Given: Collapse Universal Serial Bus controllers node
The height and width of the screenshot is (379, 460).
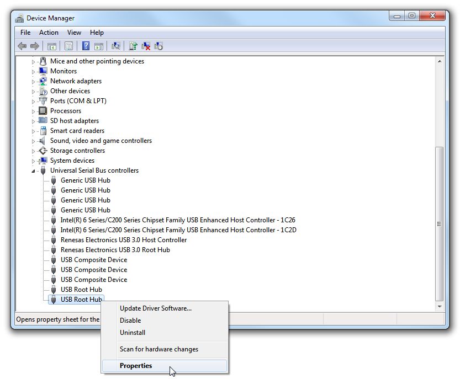Looking at the screenshot, I should pyautogui.click(x=33, y=171).
